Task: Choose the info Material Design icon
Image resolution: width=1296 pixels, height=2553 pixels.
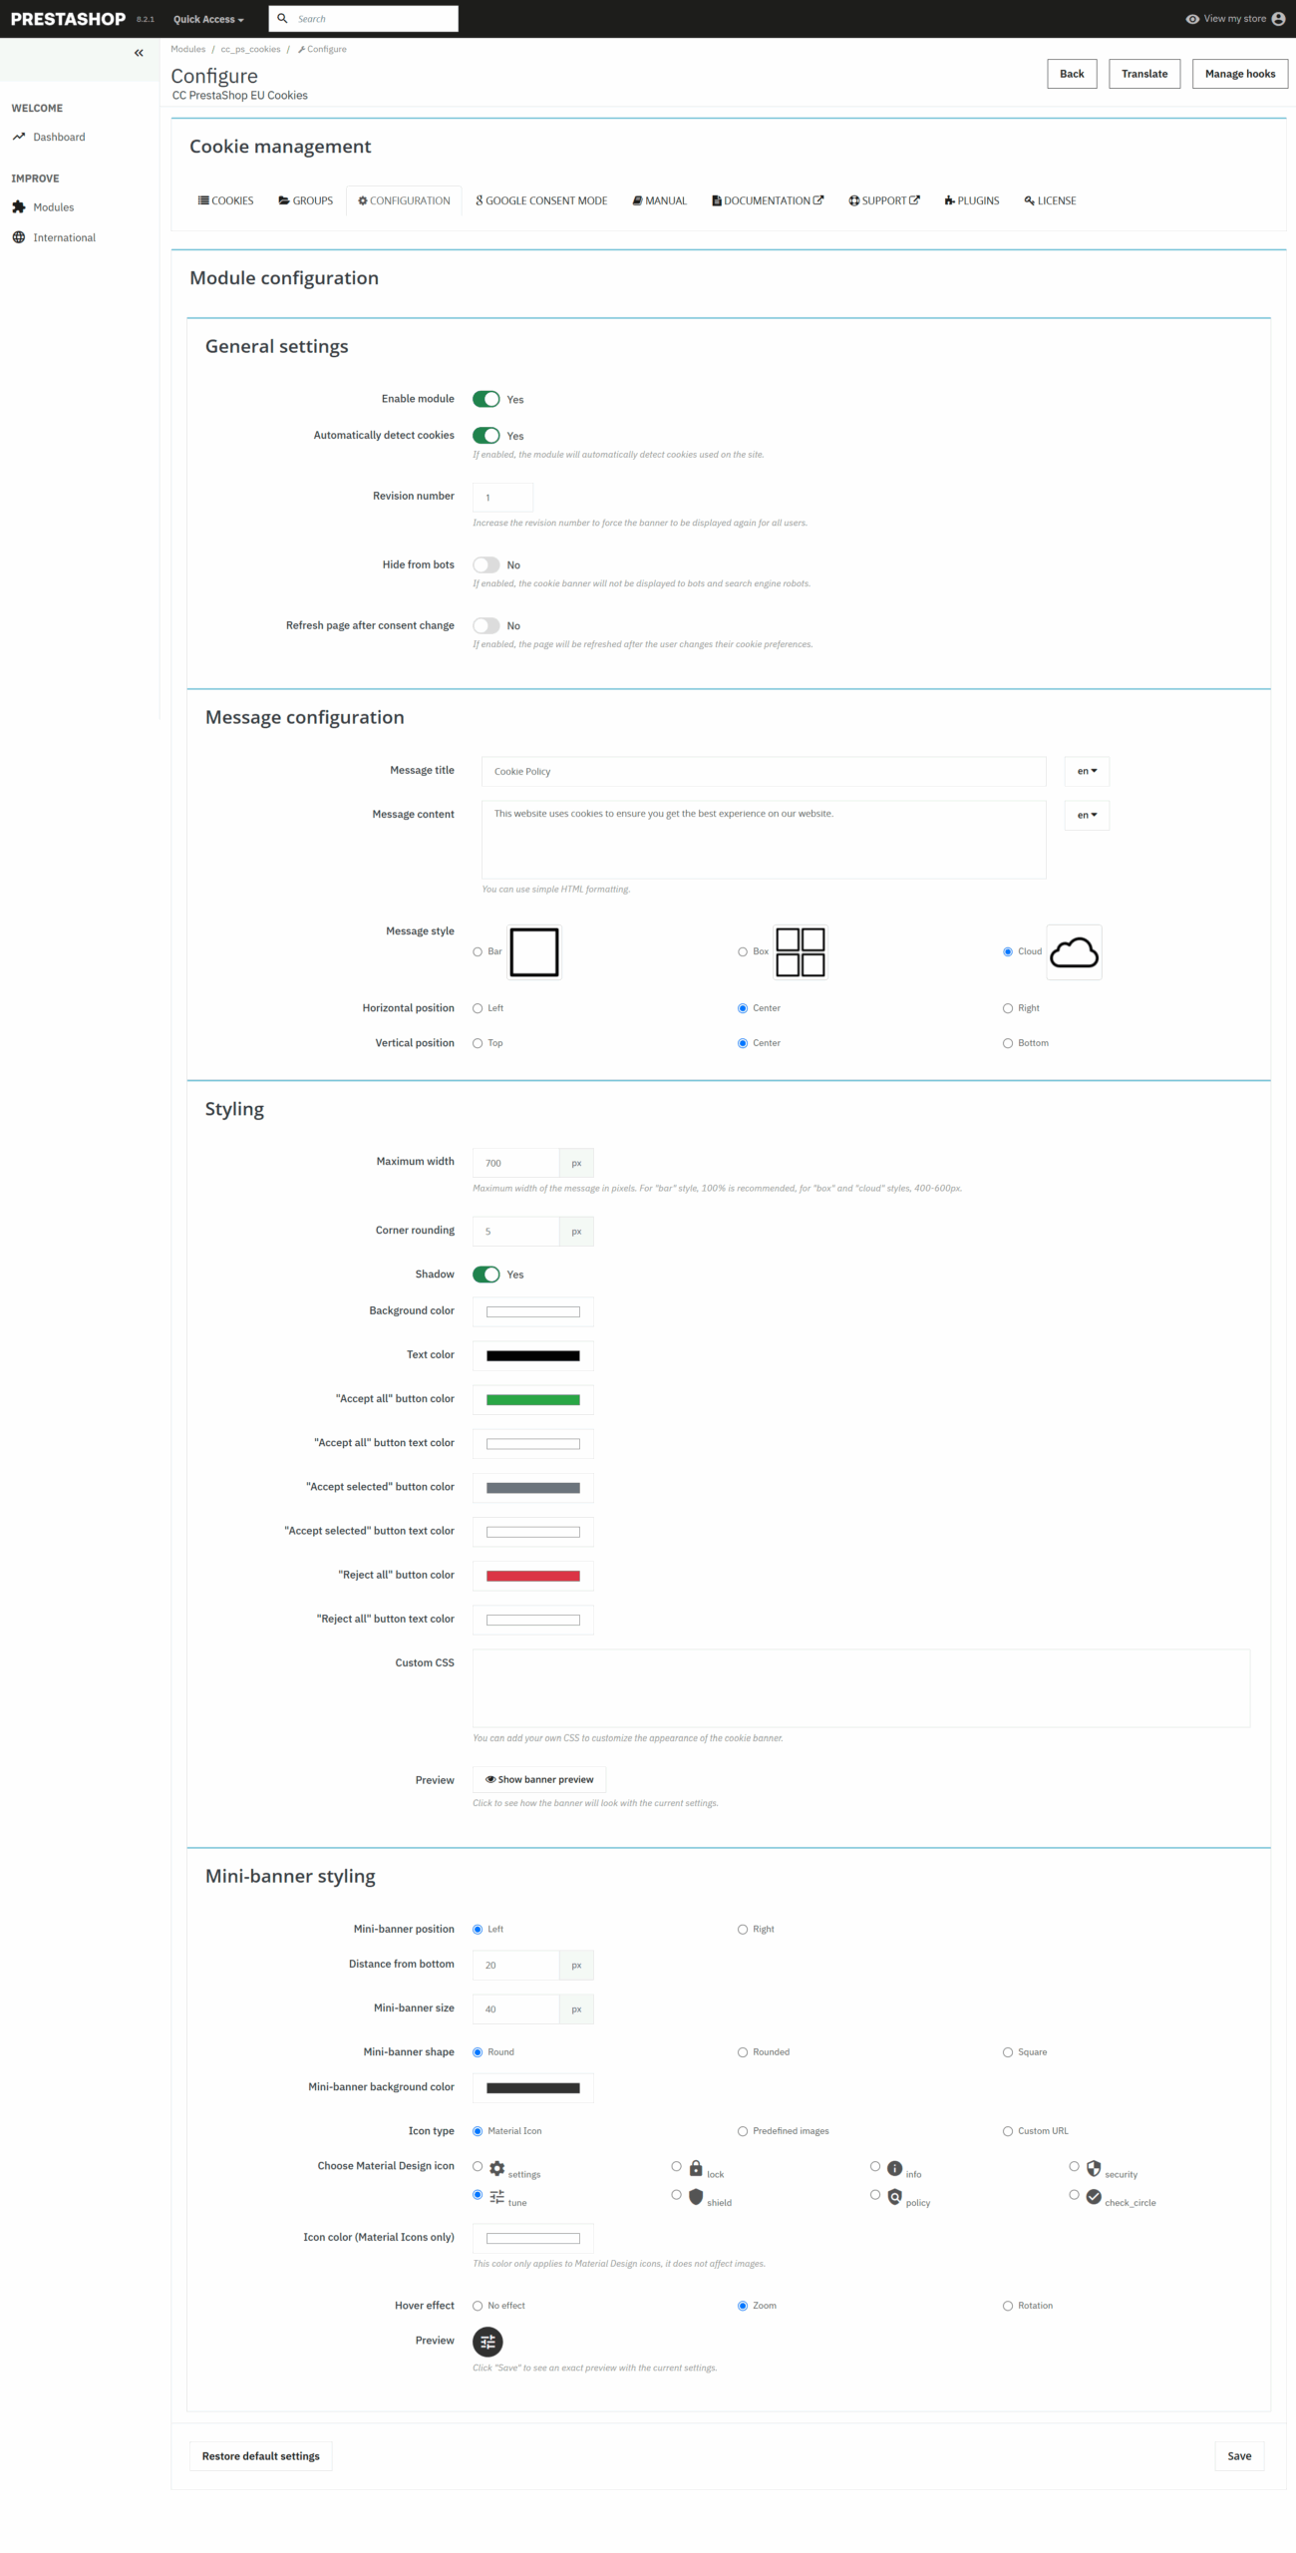Action: coord(894,2167)
